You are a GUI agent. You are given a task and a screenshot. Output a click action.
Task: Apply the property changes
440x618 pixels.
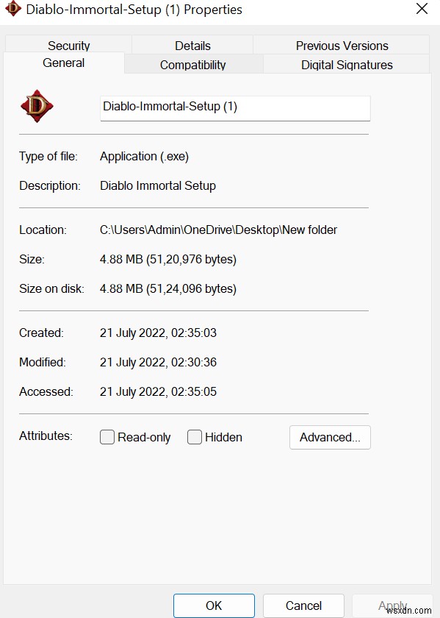coord(392,605)
